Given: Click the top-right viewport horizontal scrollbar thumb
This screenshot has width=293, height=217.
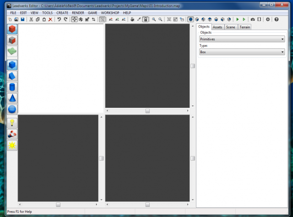Looking at the screenshot, I should (147, 111).
